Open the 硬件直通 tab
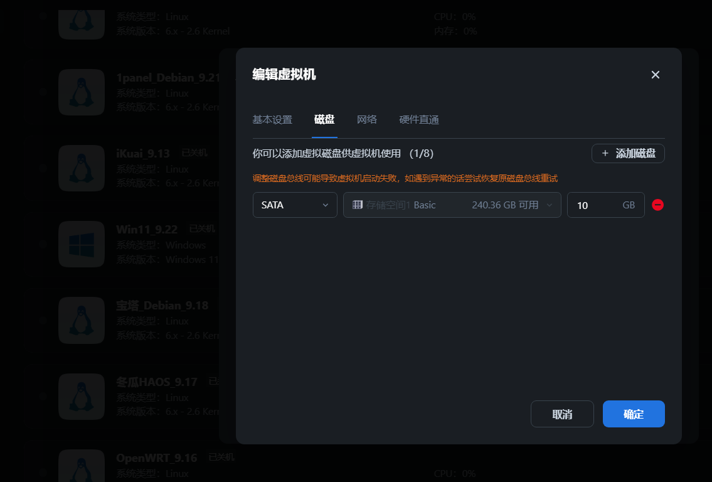 click(x=418, y=119)
